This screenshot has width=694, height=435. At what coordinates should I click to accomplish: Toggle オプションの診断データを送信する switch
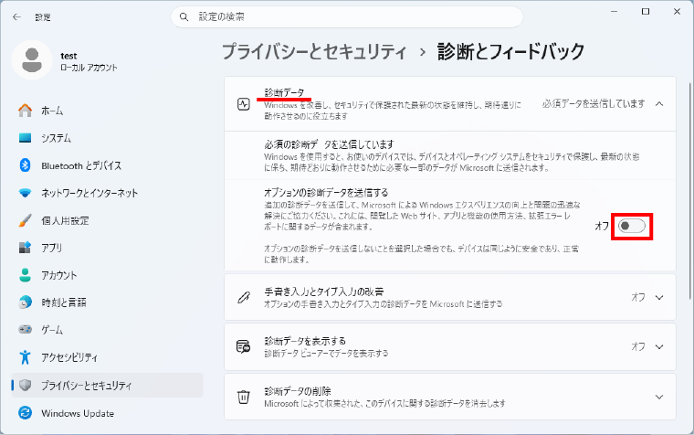pos(632,226)
